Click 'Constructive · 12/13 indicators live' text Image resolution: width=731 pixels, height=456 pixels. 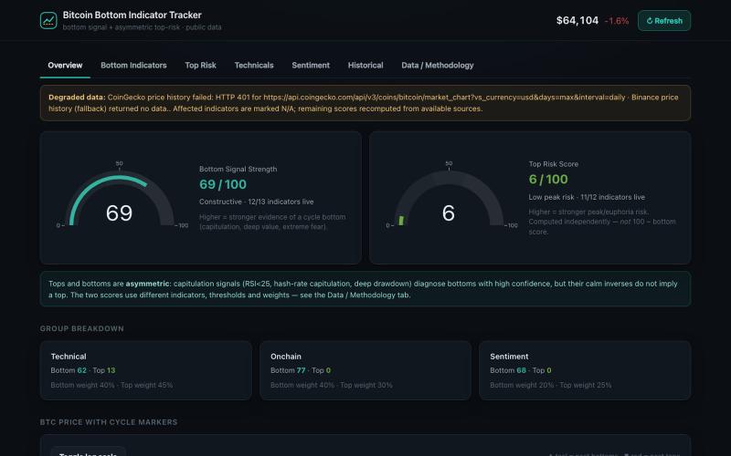[x=257, y=202]
